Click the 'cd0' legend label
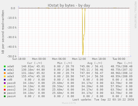Viewport: 138px width, 106px height. point(10,80)
